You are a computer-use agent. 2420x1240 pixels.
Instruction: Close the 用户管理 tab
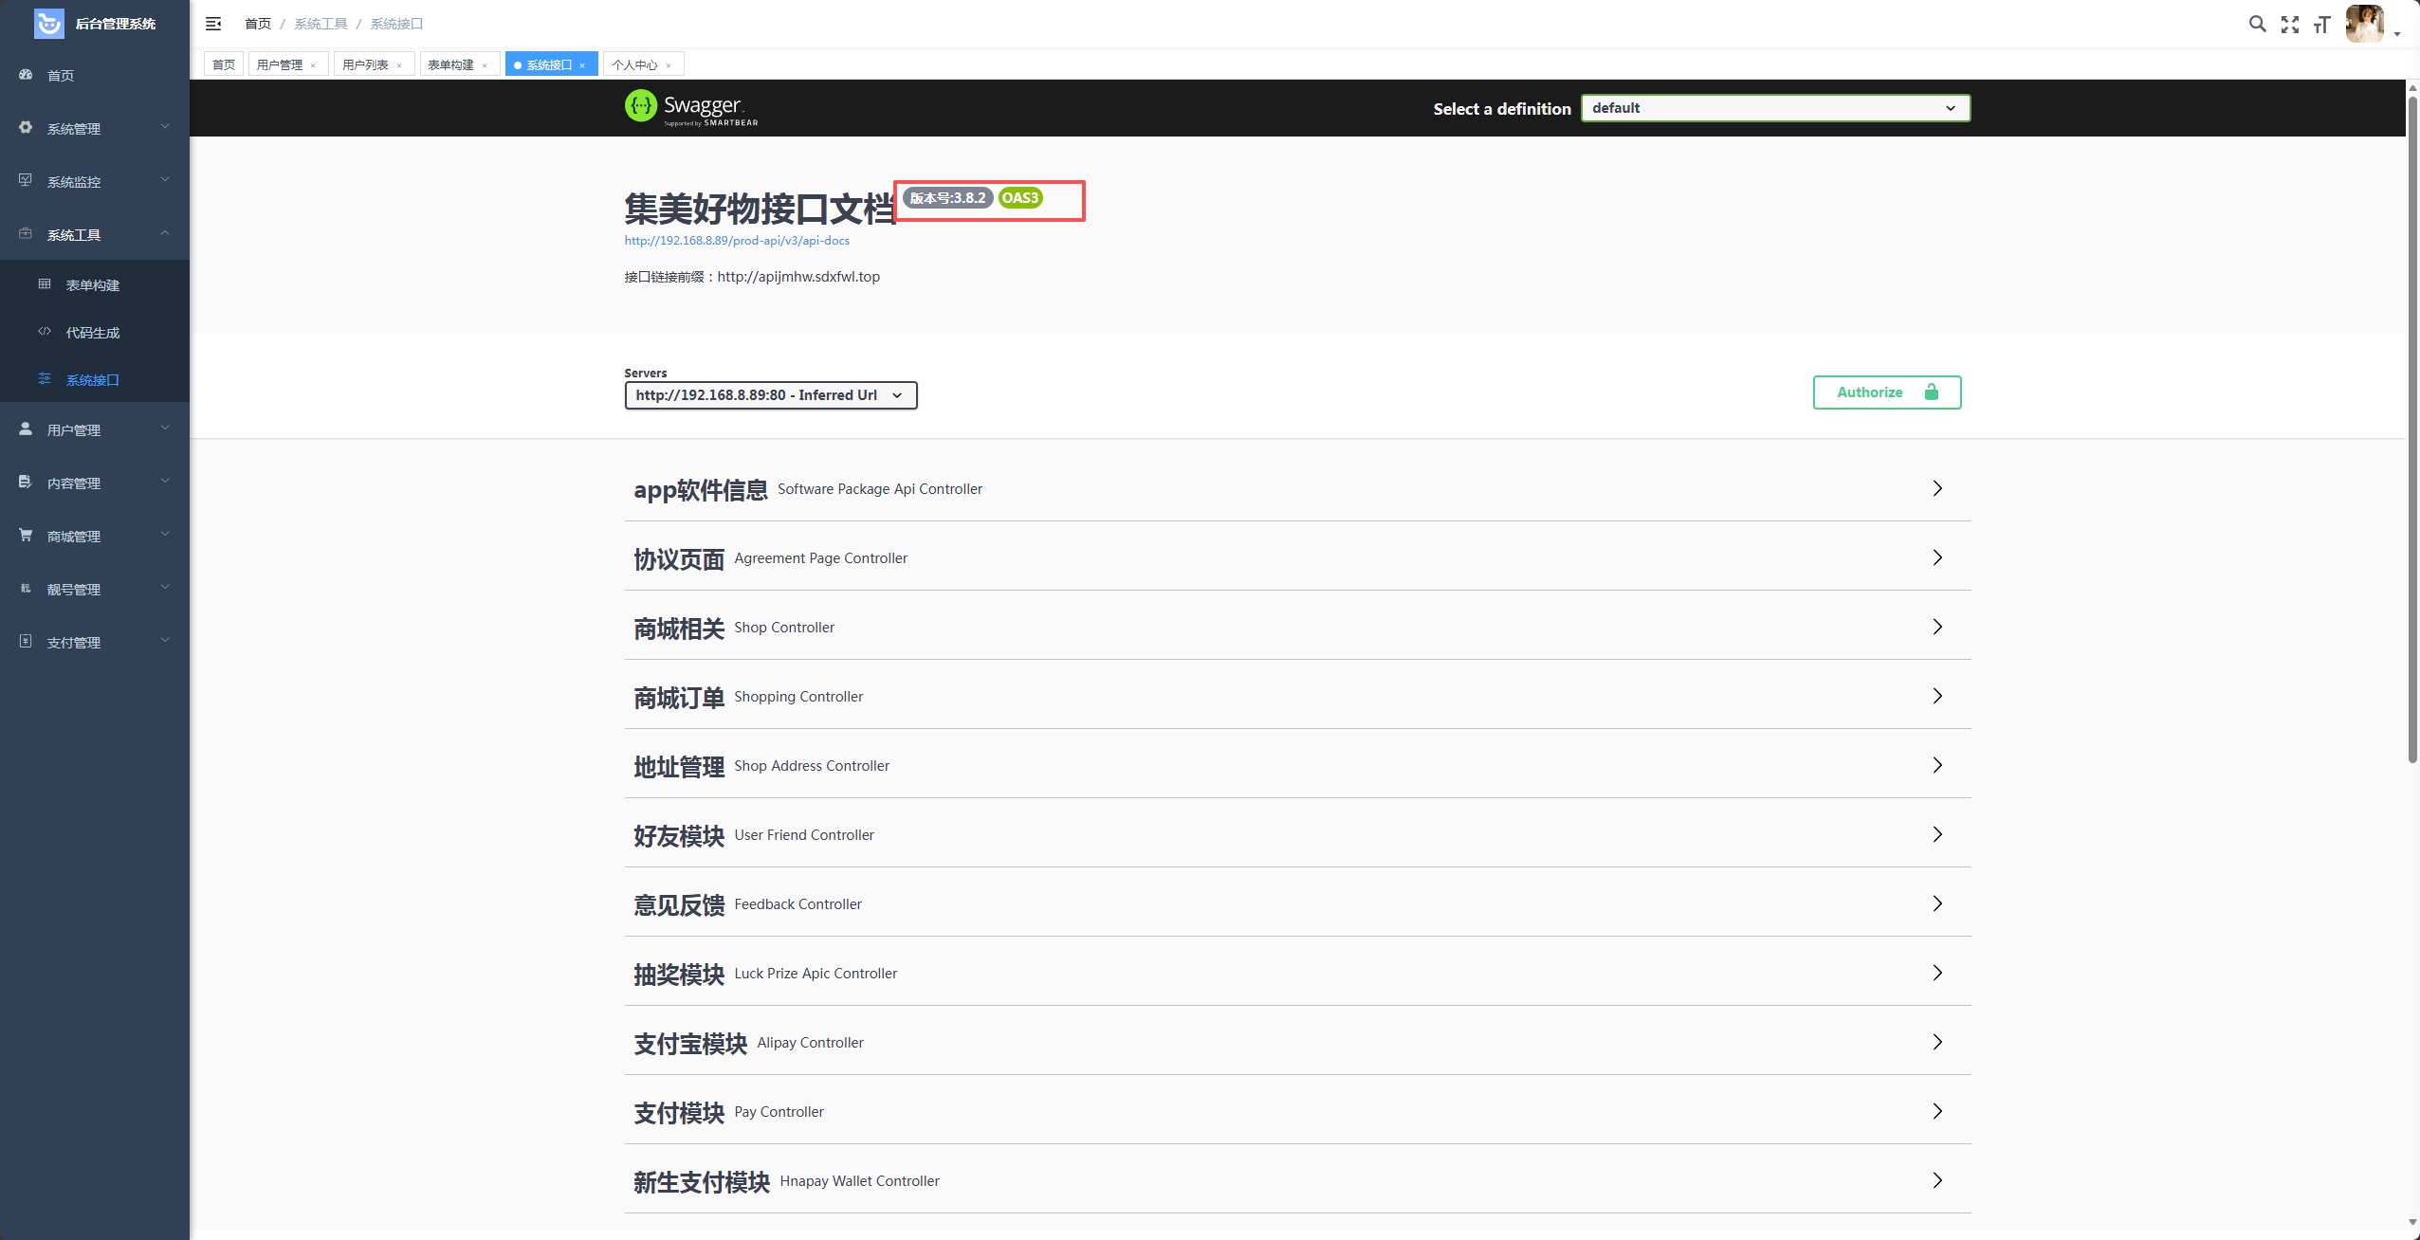[x=313, y=65]
